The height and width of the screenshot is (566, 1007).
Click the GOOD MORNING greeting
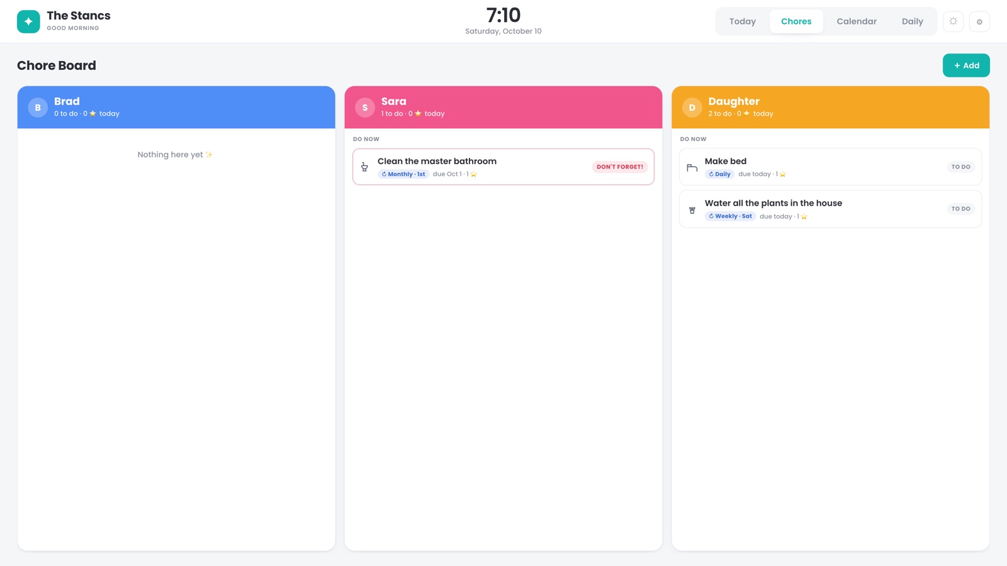click(73, 28)
